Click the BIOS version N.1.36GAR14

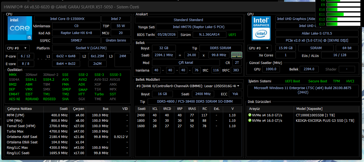point(209,35)
